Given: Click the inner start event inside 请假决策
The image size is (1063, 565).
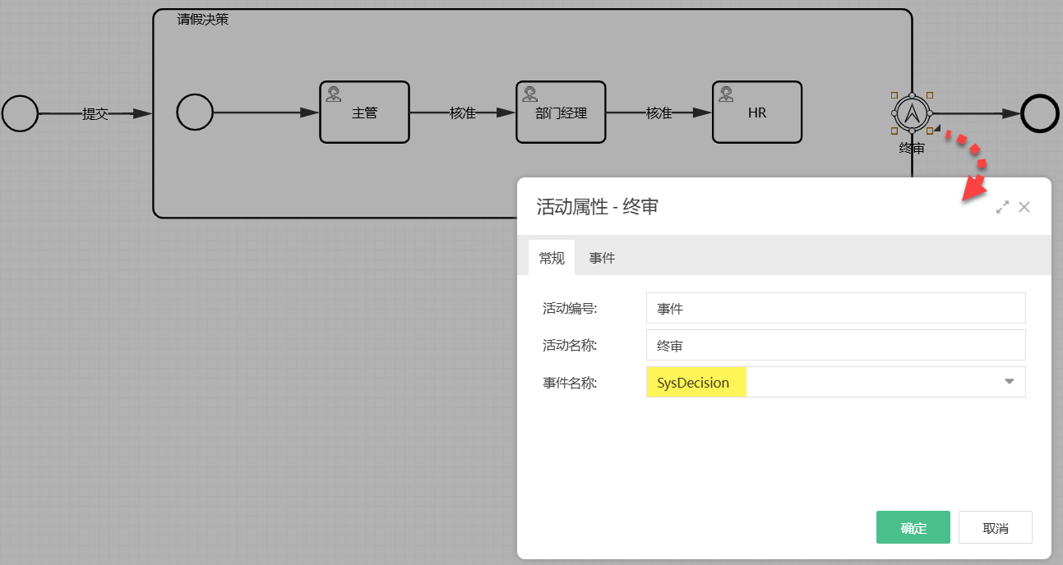Looking at the screenshot, I should tap(195, 113).
